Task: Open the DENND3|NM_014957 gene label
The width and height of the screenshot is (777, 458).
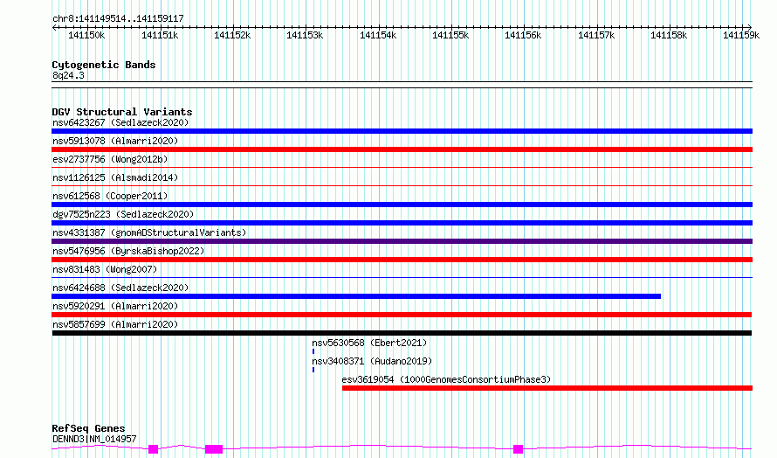Action: click(x=94, y=439)
